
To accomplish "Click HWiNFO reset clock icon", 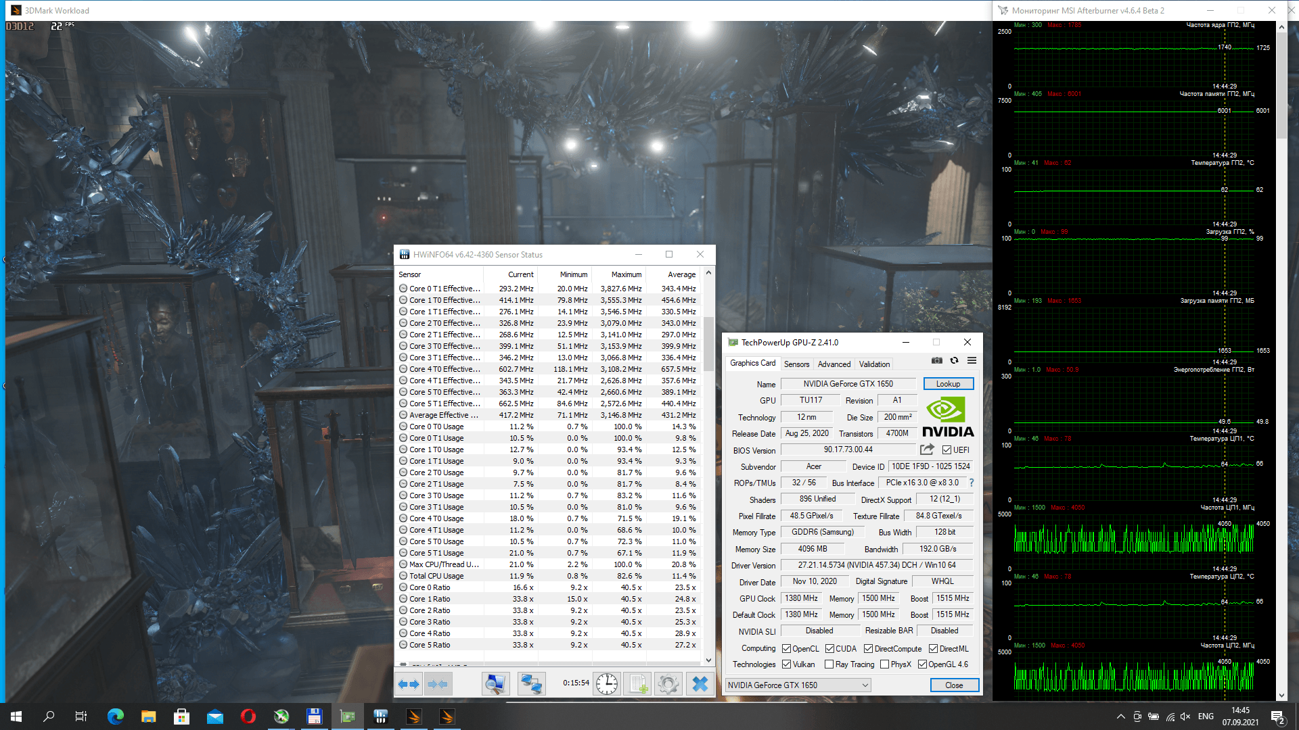I will point(606,684).
